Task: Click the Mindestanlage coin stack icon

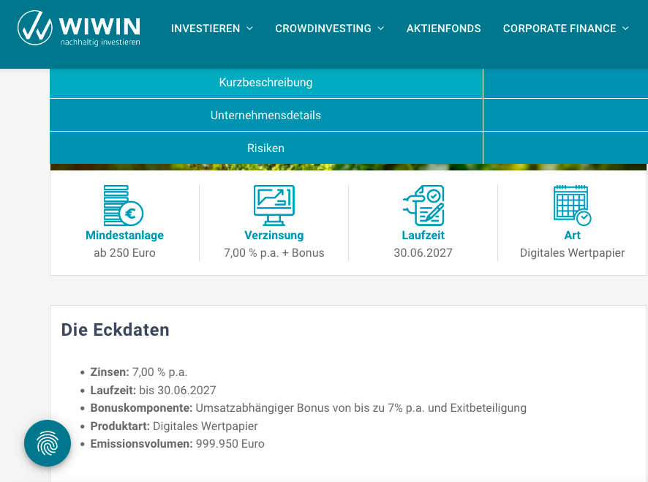Action: coord(124,206)
